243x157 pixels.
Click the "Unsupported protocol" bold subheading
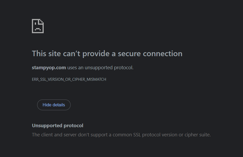58,126
